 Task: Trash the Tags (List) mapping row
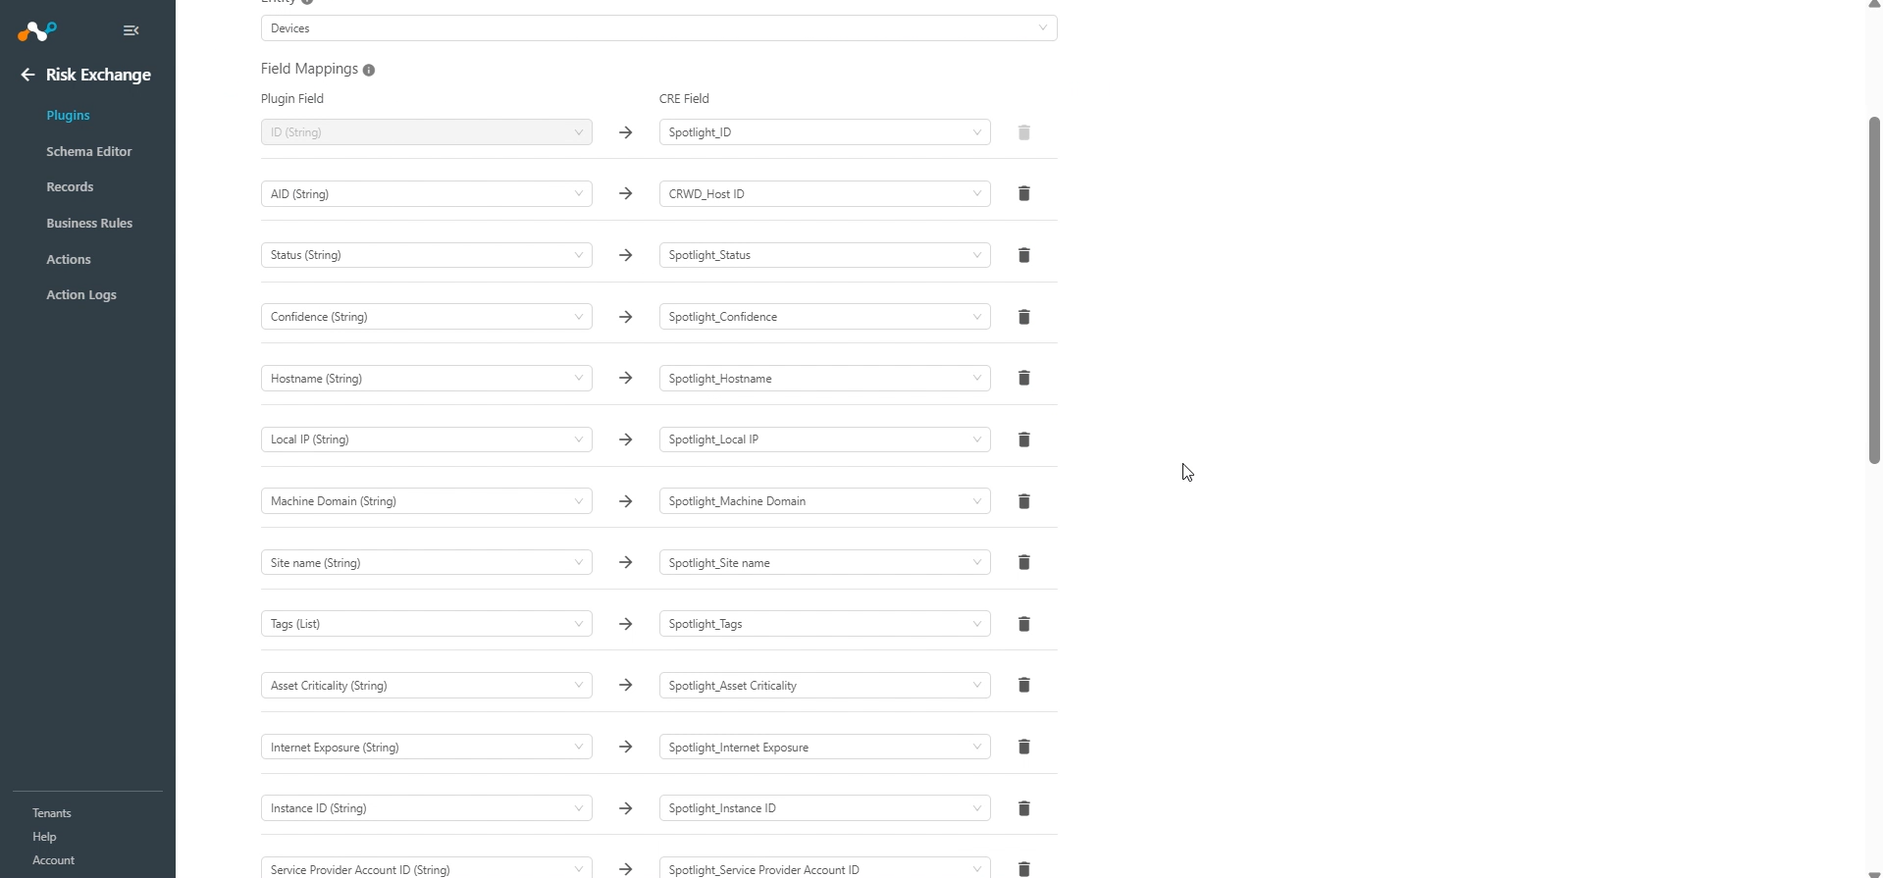(x=1023, y=624)
